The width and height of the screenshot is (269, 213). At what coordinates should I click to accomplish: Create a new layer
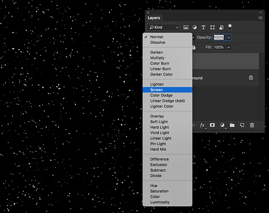coord(242,125)
